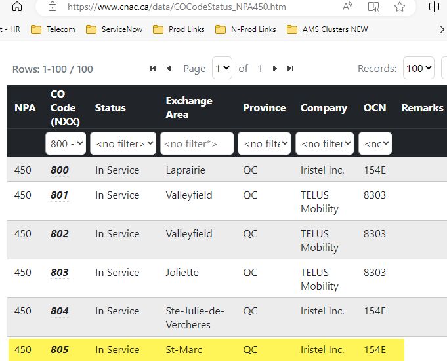Open the immersive reader icon

373,7
